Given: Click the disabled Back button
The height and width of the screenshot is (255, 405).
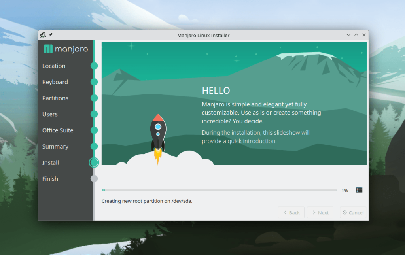Looking at the screenshot, I should point(291,212).
